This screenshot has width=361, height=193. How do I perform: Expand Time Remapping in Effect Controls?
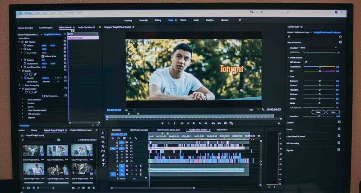coord(19,85)
